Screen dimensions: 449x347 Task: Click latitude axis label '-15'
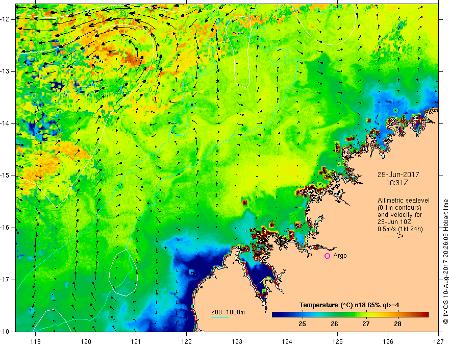(x=5, y=176)
